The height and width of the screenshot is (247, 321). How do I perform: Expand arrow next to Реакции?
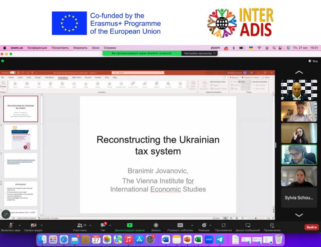(210, 225)
